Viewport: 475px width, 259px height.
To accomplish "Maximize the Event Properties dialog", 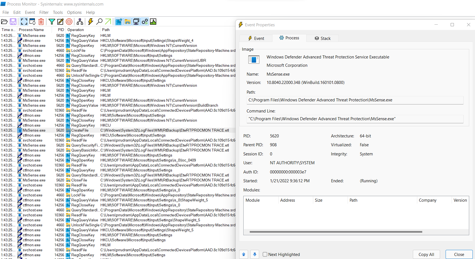I will point(452,25).
